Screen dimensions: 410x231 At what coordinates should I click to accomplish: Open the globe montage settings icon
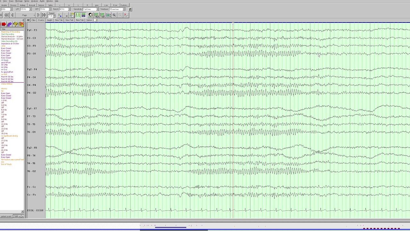(x=108, y=15)
